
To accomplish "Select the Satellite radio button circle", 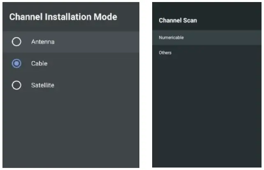I will point(16,85).
